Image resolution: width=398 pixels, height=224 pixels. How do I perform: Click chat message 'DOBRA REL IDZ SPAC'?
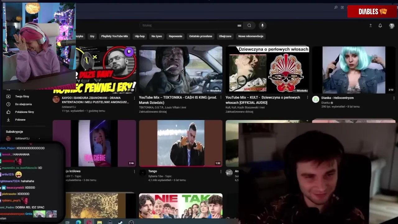tap(30, 207)
